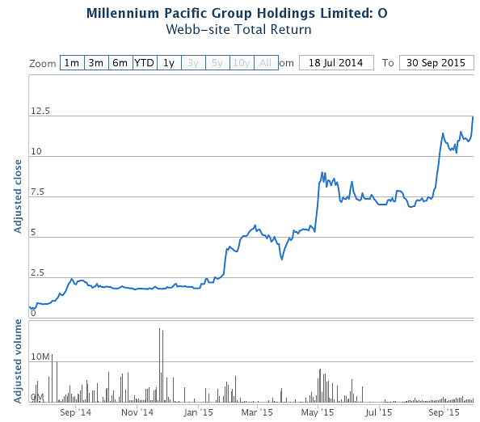Select the 3m zoom range

(x=96, y=63)
